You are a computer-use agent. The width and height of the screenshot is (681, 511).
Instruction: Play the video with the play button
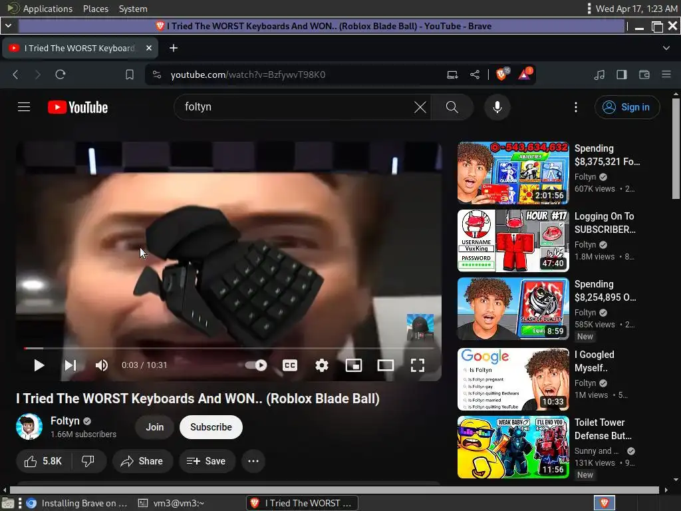[x=39, y=365]
